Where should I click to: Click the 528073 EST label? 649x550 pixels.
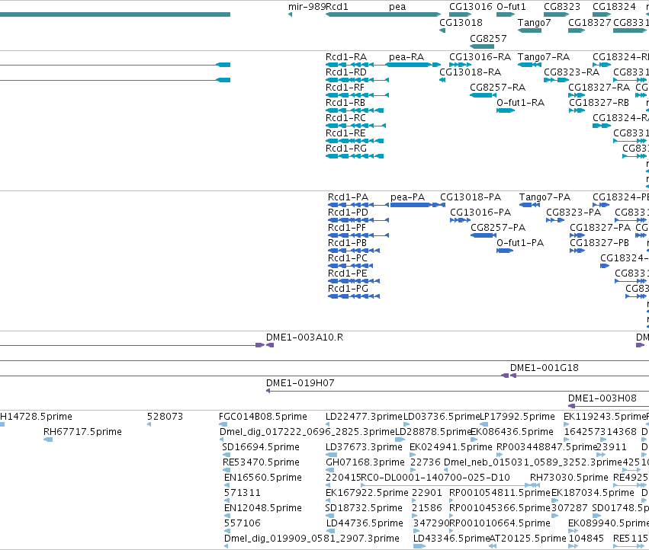(x=165, y=417)
